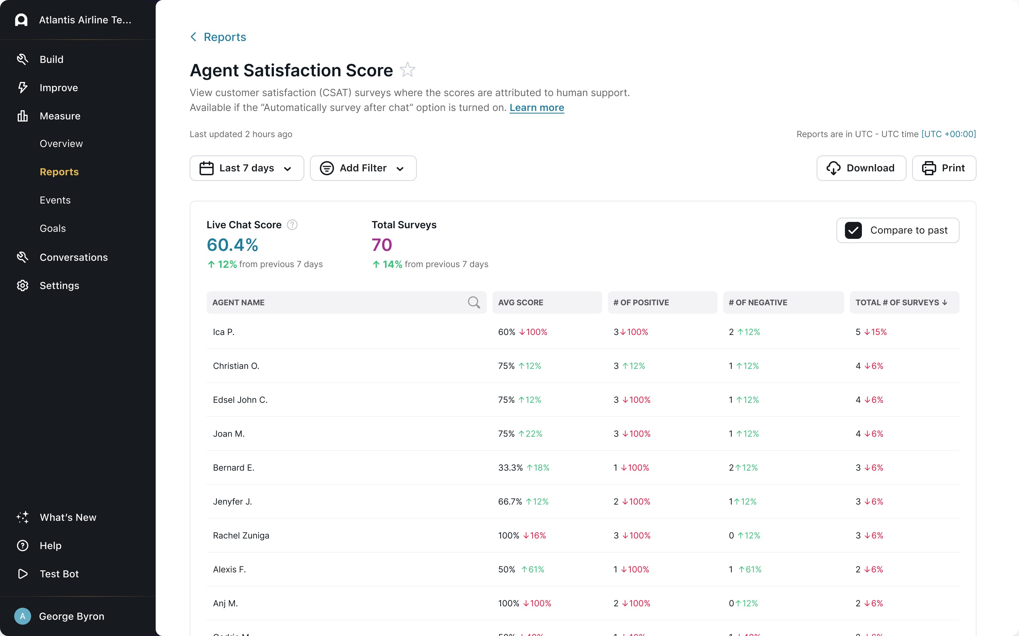The image size is (1019, 636).
Task: Open Settings via gear icon
Action: coord(22,285)
